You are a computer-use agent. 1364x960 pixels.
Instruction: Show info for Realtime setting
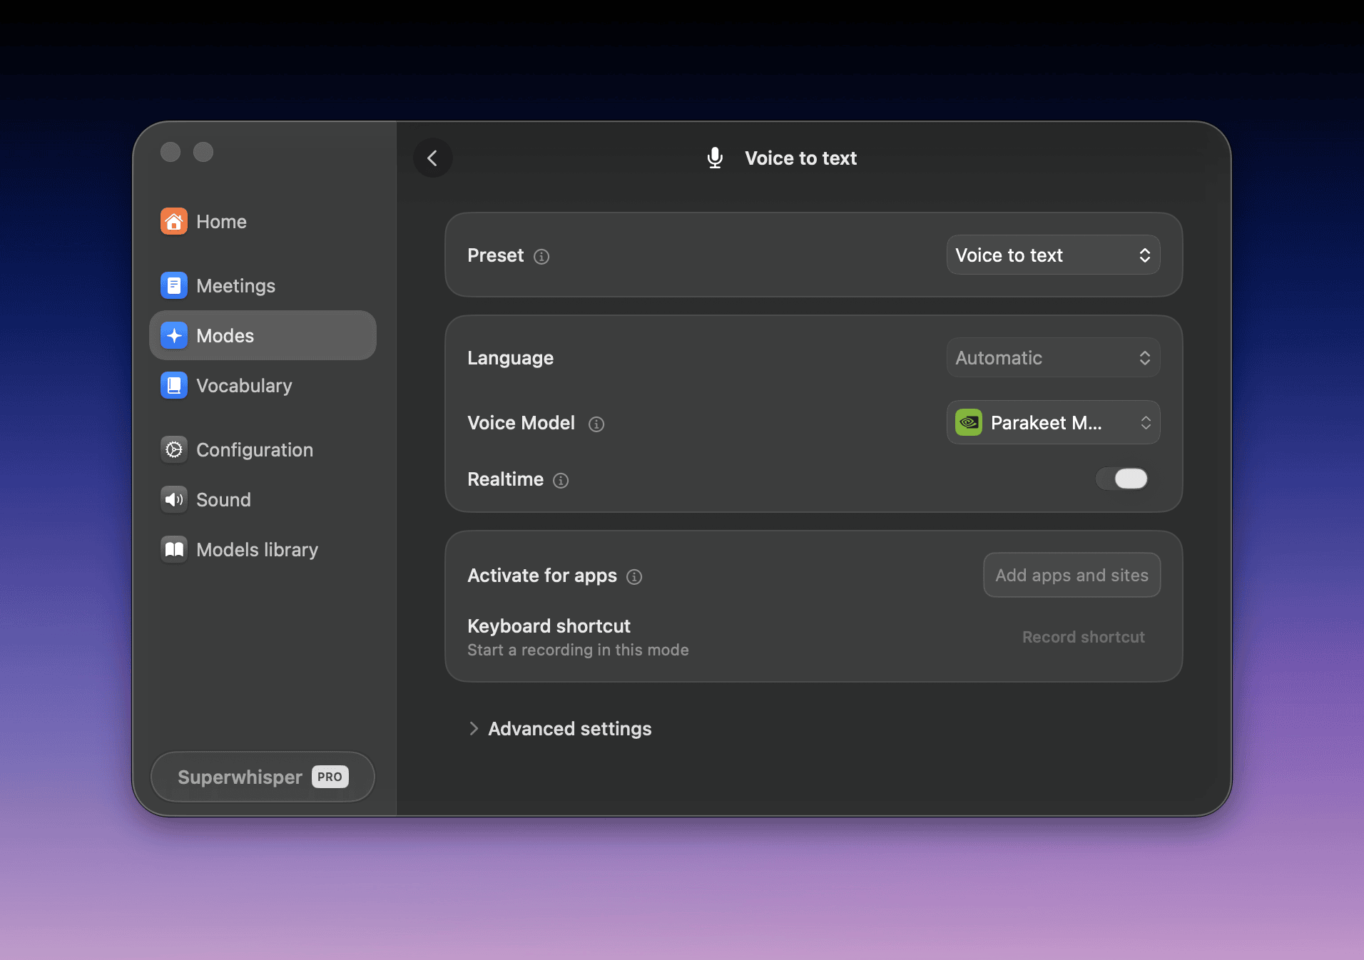point(561,481)
